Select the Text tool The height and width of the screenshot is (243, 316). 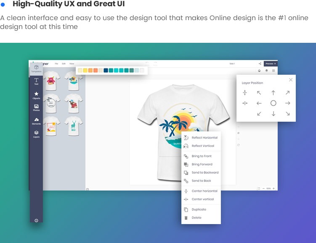[36, 81]
